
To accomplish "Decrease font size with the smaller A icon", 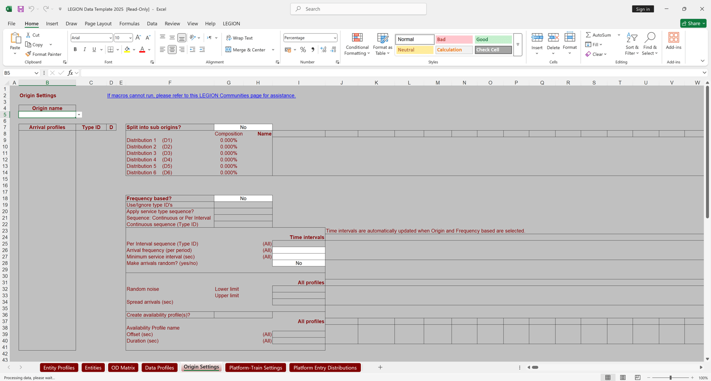I will tap(148, 38).
